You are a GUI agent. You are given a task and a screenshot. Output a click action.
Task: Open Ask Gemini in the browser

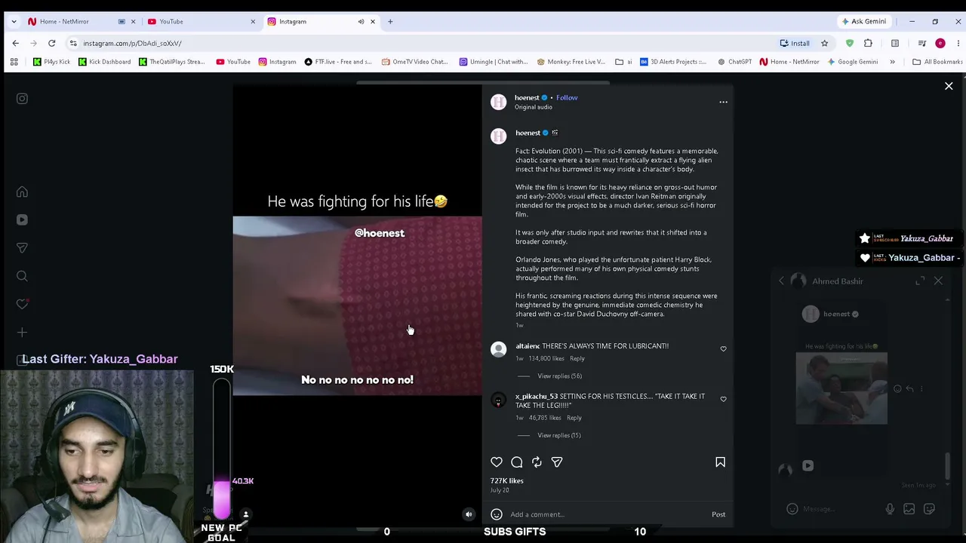865,21
